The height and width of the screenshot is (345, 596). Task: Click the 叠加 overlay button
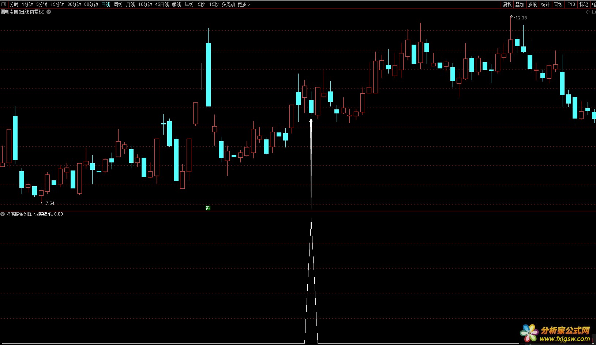[x=520, y=4]
